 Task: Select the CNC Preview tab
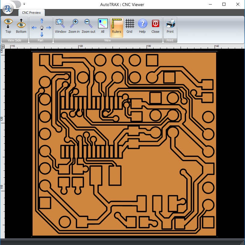click(x=32, y=13)
